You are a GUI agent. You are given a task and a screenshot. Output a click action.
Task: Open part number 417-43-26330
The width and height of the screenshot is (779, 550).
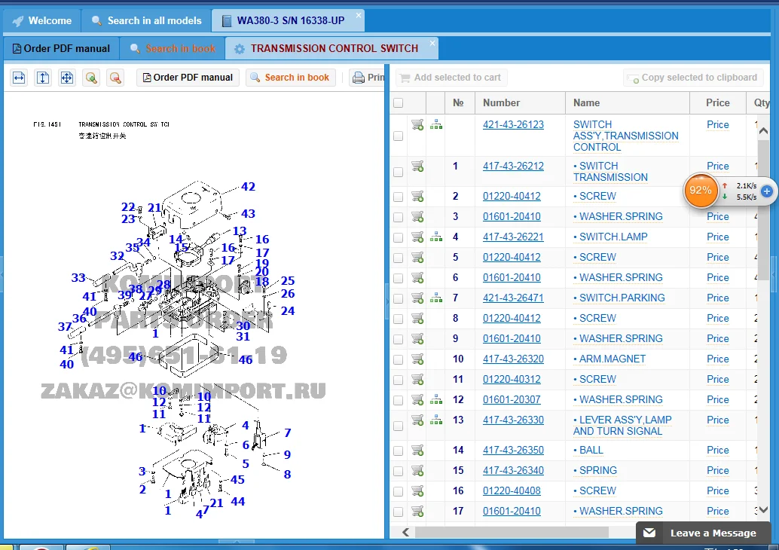tap(513, 420)
